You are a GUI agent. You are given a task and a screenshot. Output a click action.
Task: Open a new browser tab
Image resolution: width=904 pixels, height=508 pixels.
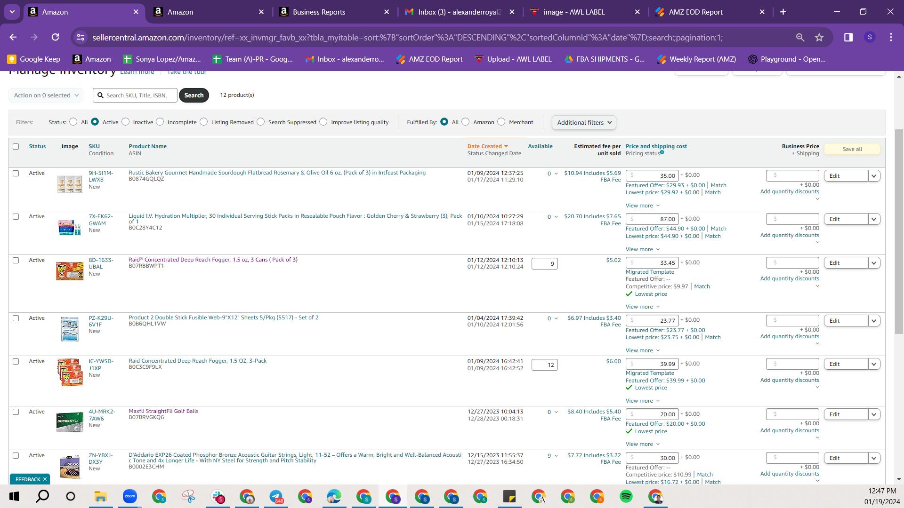[x=783, y=12]
